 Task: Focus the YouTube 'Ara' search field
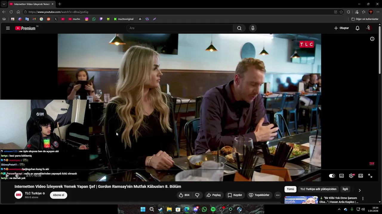coord(180,28)
